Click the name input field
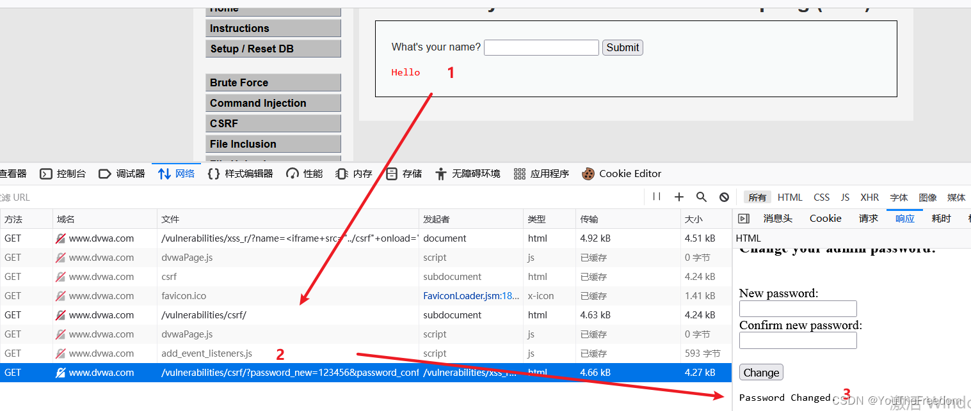 (x=542, y=47)
